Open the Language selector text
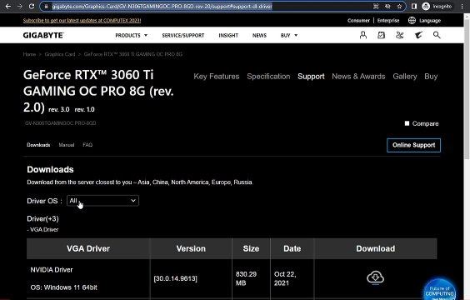Screen dimensions: 470x300 pos(430,21)
